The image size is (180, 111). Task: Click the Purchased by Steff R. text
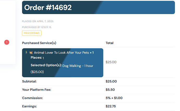tap(37, 27)
